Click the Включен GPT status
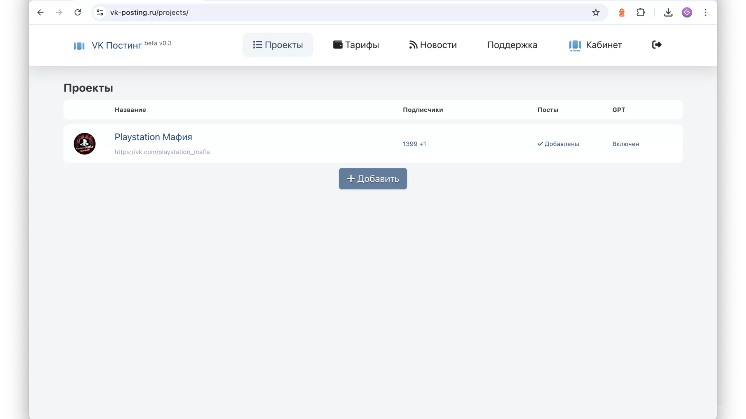This screenshot has width=746, height=419. [626, 144]
